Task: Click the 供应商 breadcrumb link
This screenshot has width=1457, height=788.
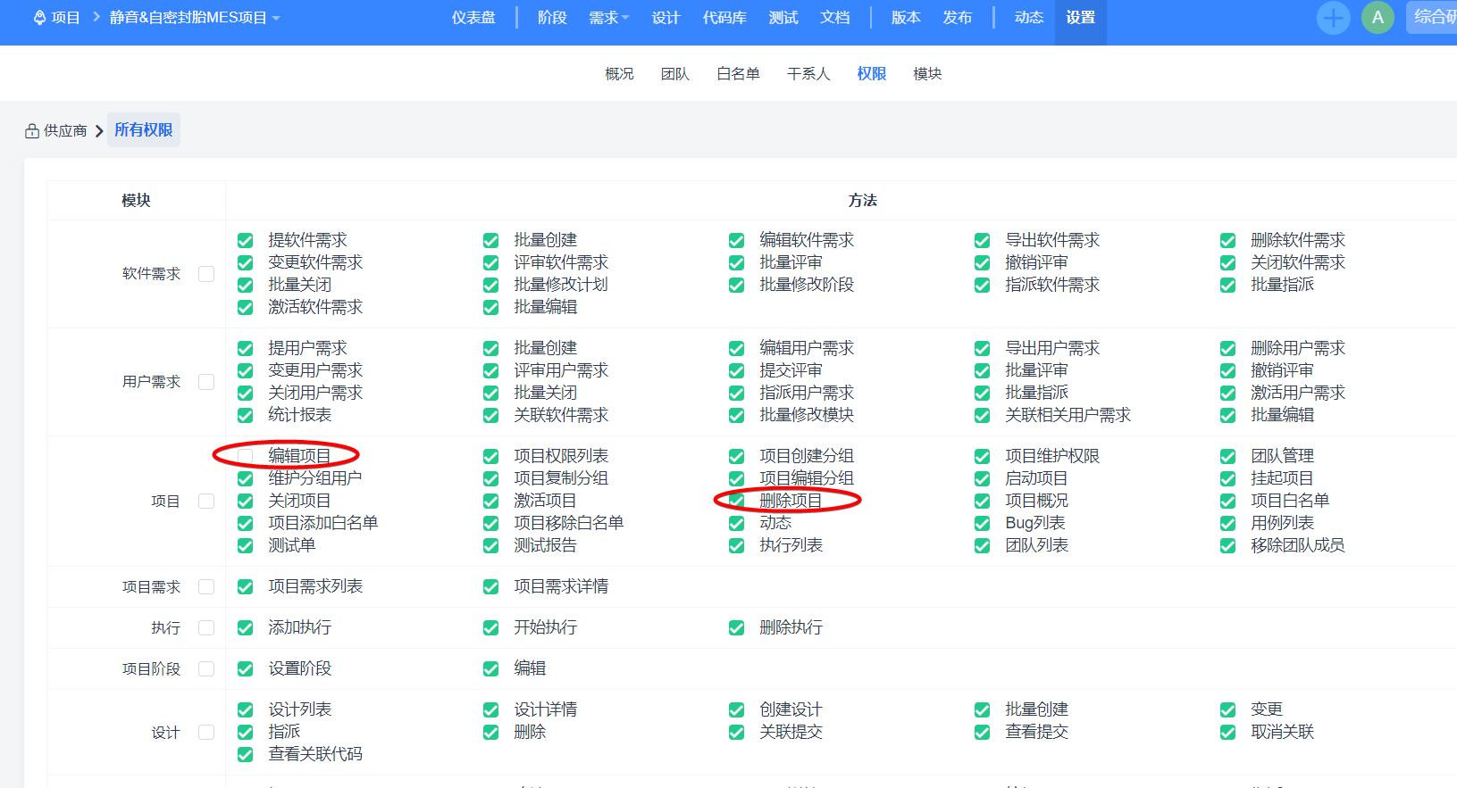Action: 65,131
